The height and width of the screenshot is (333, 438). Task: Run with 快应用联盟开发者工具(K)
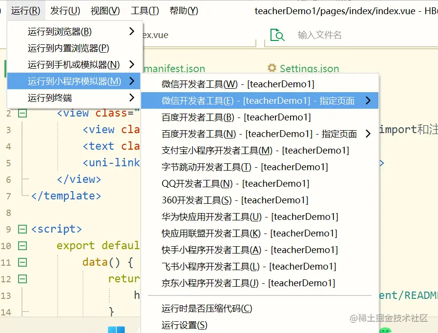point(260,233)
